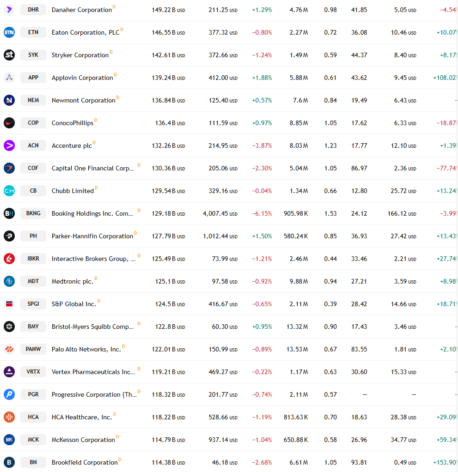
Task: Click Bristol-Myers volume 13.32 M
Action: coord(297,327)
